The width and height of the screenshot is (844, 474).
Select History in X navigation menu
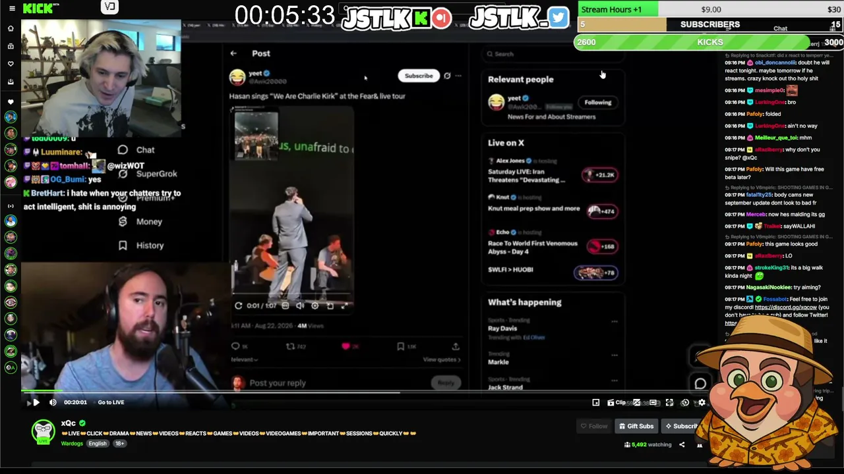[140, 246]
